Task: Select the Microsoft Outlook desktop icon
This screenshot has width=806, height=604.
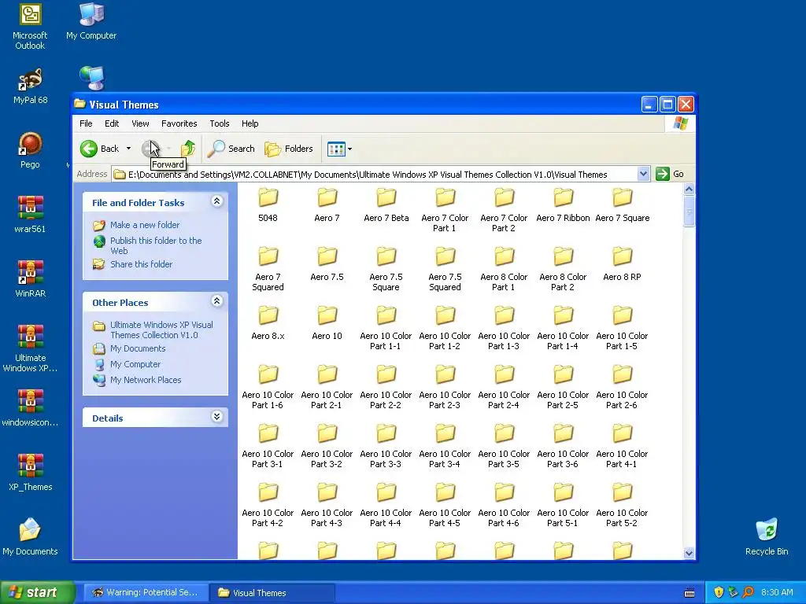Action: (x=30, y=28)
